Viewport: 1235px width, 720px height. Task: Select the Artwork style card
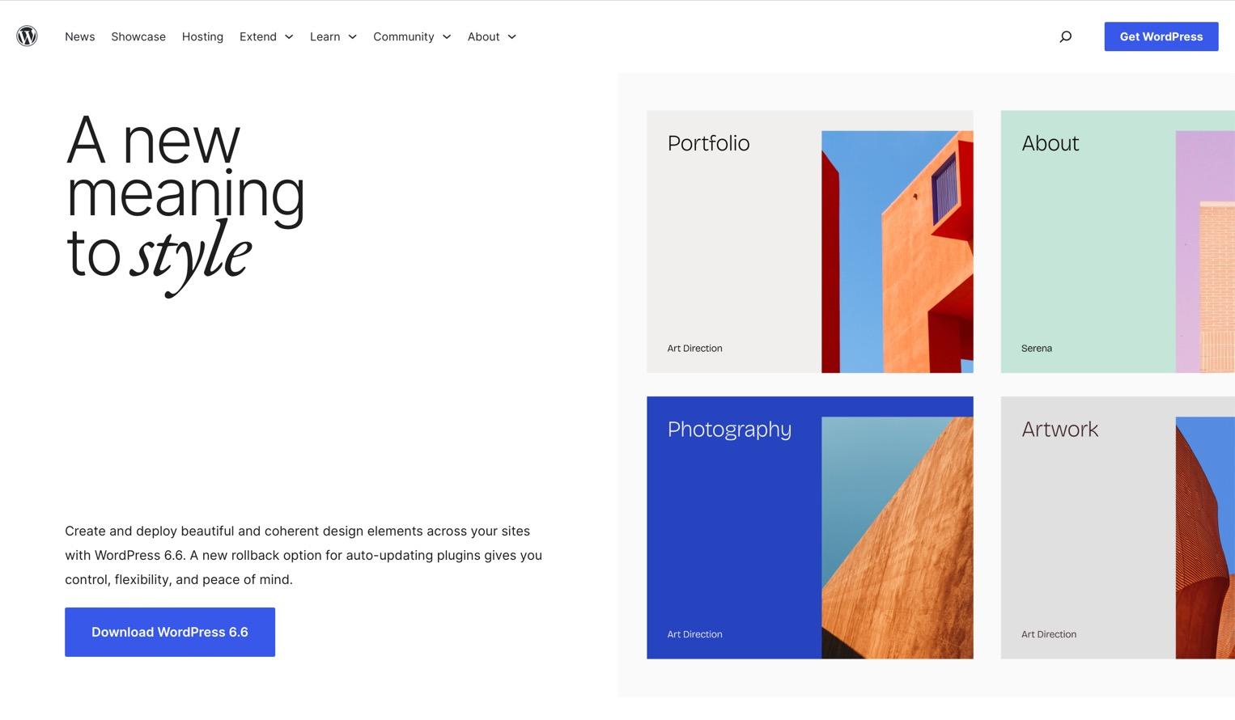[x=1118, y=527]
